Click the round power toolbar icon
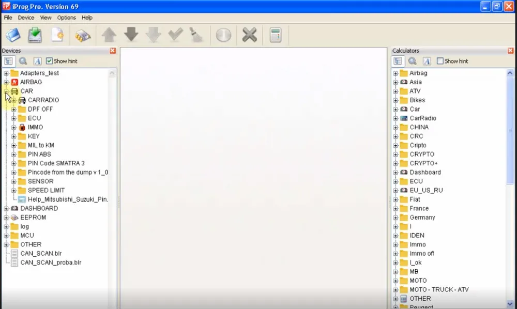This screenshot has width=517, height=309. point(223,35)
